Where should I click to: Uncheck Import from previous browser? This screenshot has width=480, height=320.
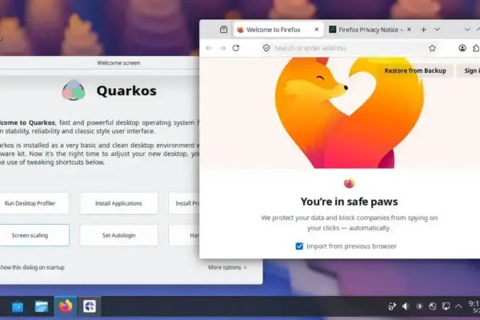pyautogui.click(x=299, y=246)
